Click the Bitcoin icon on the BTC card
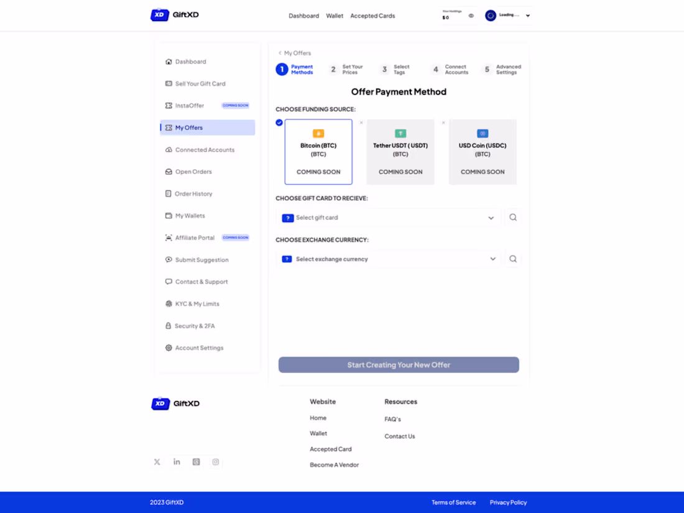684x513 pixels. (318, 133)
